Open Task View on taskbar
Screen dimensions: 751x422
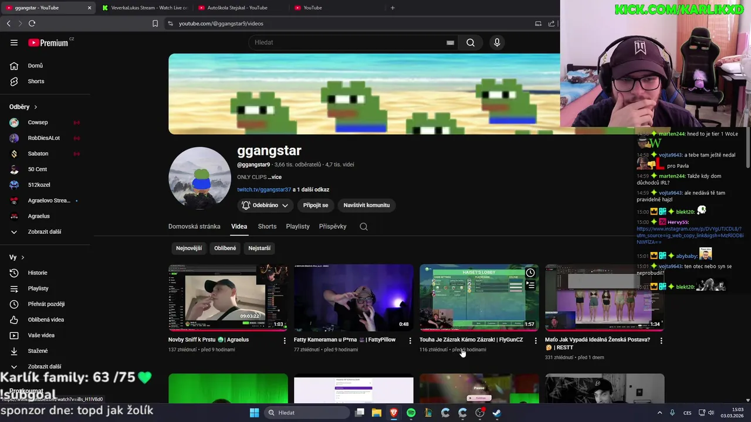click(360, 413)
